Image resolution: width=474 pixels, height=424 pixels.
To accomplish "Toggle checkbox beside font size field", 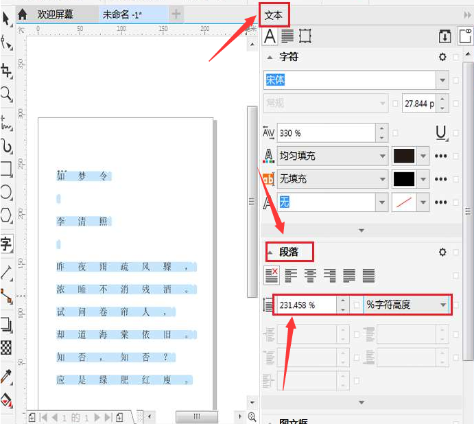I will point(395,104).
